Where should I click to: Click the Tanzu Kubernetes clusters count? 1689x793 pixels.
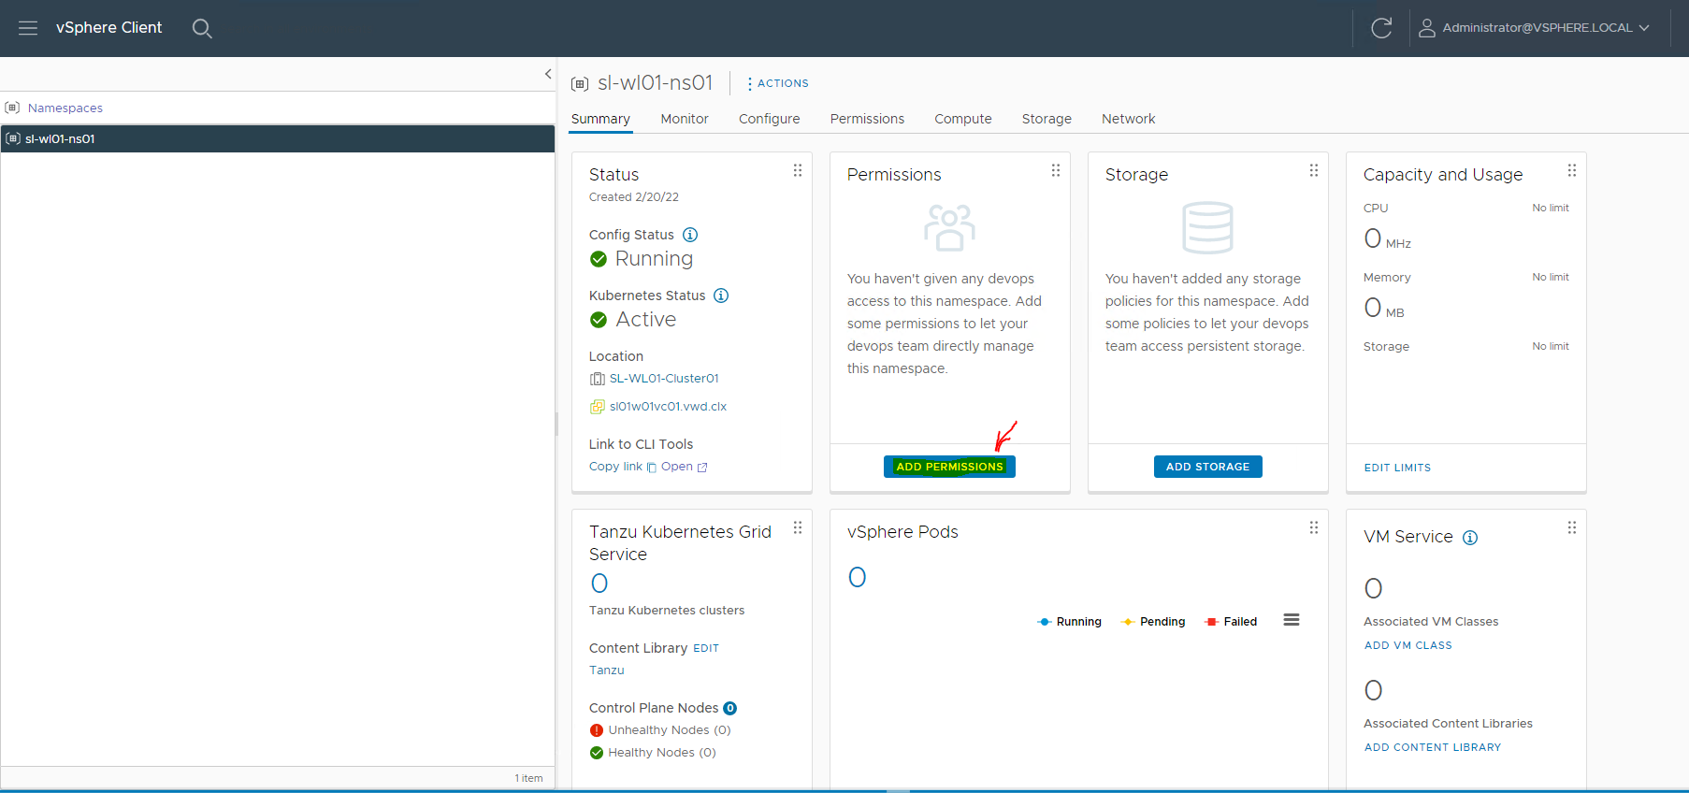pyautogui.click(x=599, y=584)
